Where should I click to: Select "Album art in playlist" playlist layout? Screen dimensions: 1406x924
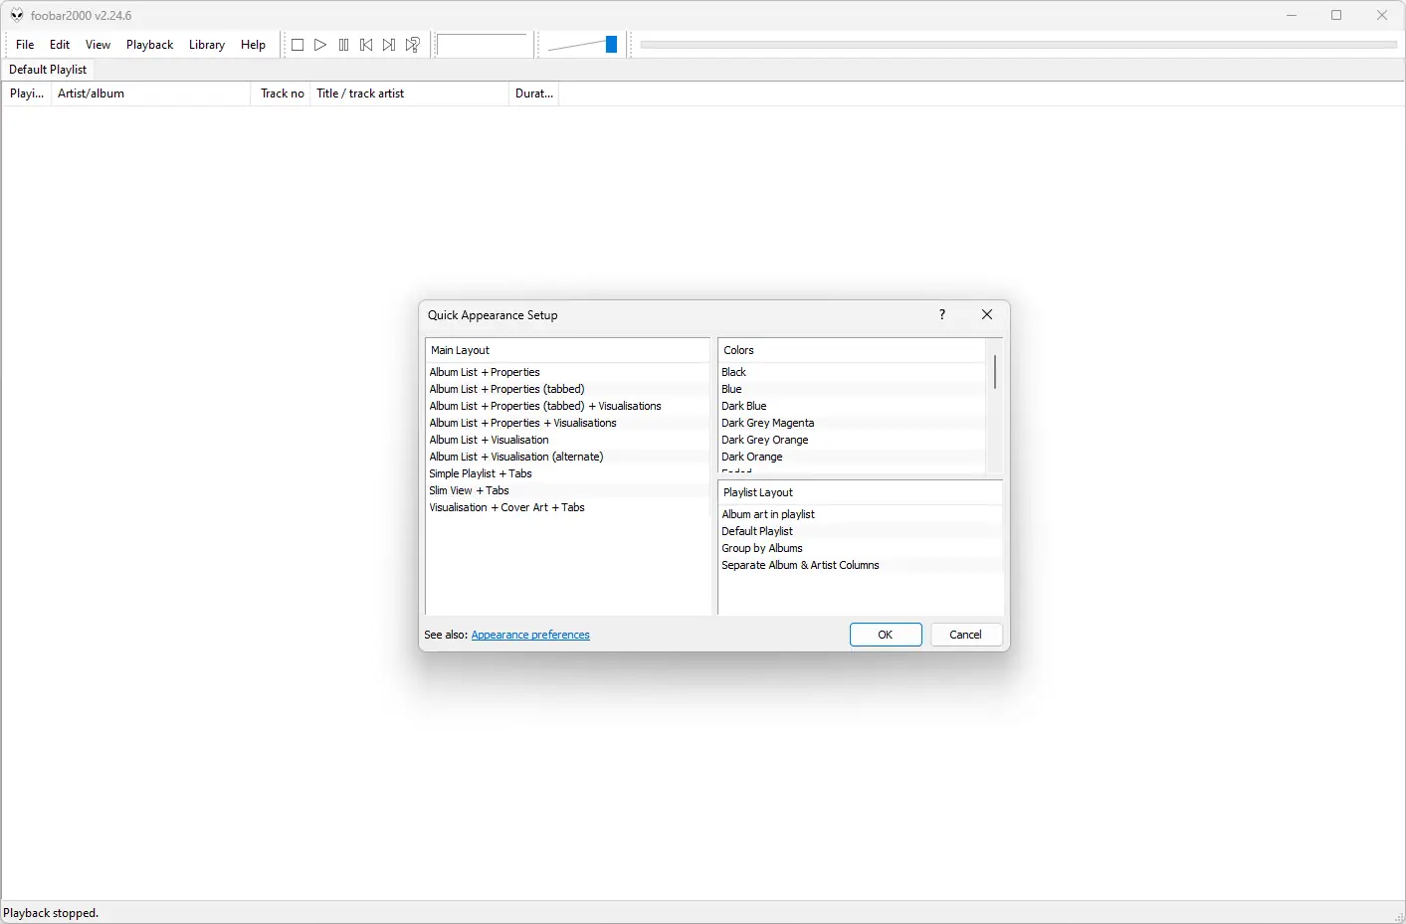click(861, 514)
